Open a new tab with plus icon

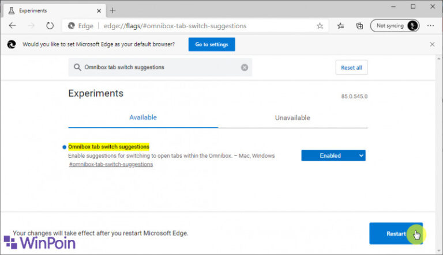[112, 10]
